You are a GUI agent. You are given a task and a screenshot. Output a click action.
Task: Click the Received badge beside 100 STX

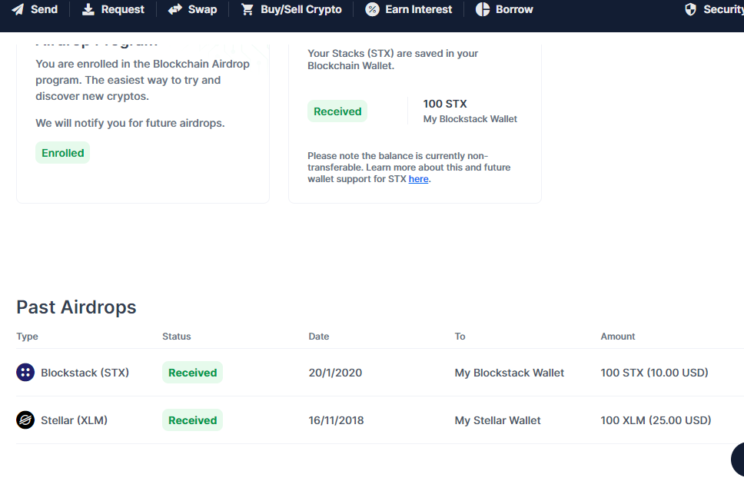pyautogui.click(x=337, y=111)
